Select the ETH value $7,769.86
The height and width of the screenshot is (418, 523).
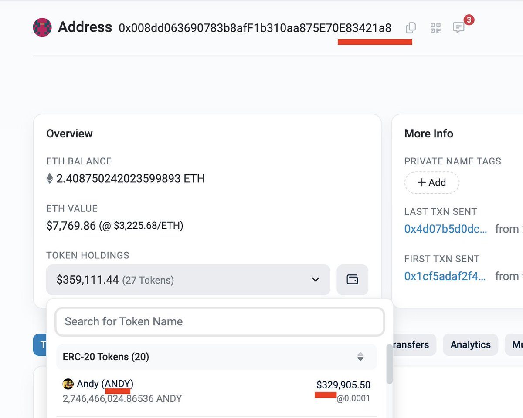[x=71, y=226]
